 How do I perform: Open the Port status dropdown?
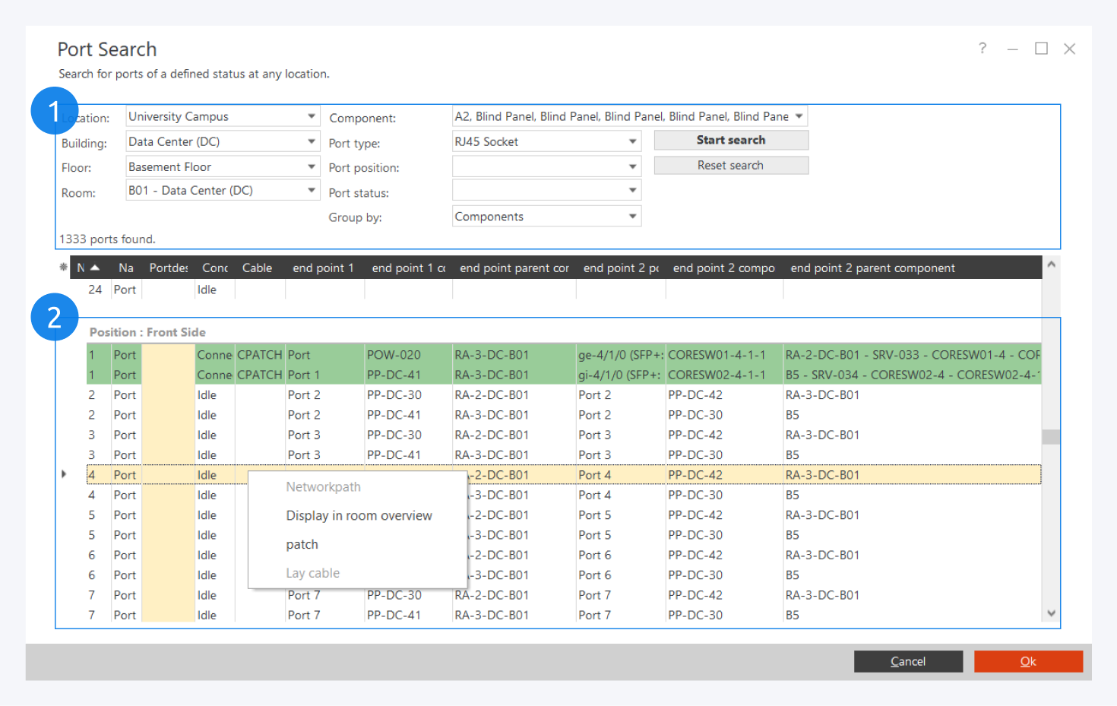632,190
